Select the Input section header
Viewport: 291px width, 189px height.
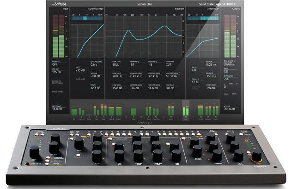(65, 9)
